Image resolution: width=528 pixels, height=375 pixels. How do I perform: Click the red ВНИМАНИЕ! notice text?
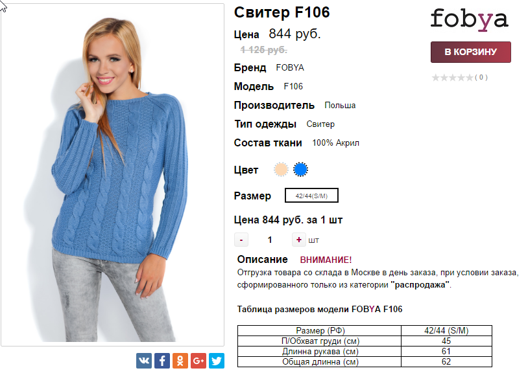326,260
